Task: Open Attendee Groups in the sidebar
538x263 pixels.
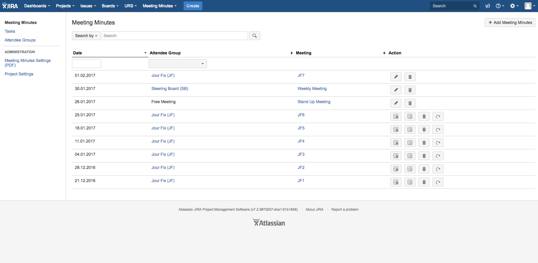Action: point(20,40)
